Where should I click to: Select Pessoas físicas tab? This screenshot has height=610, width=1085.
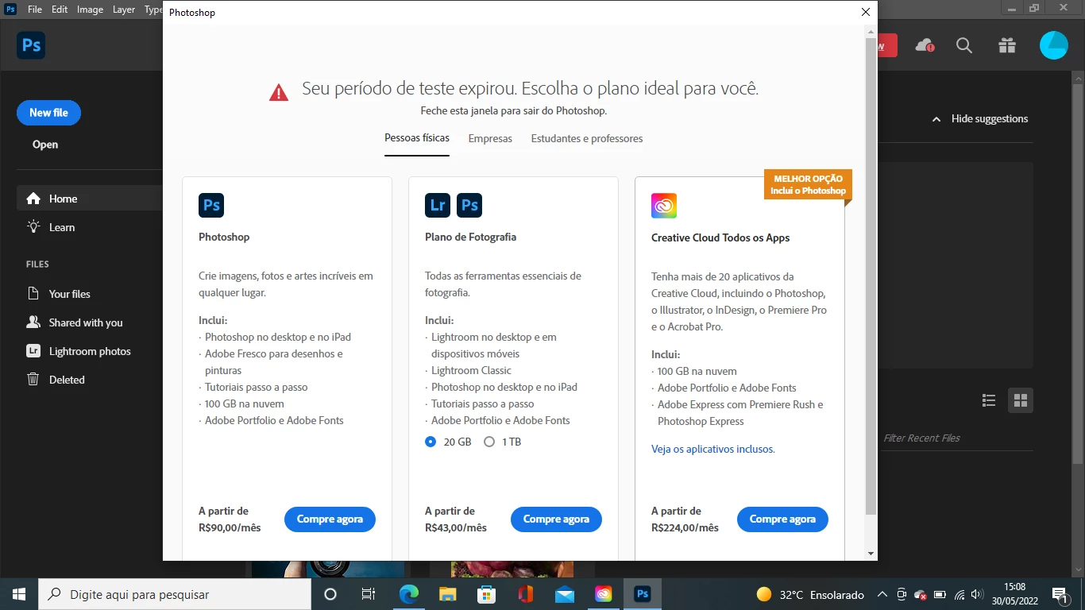click(x=417, y=138)
